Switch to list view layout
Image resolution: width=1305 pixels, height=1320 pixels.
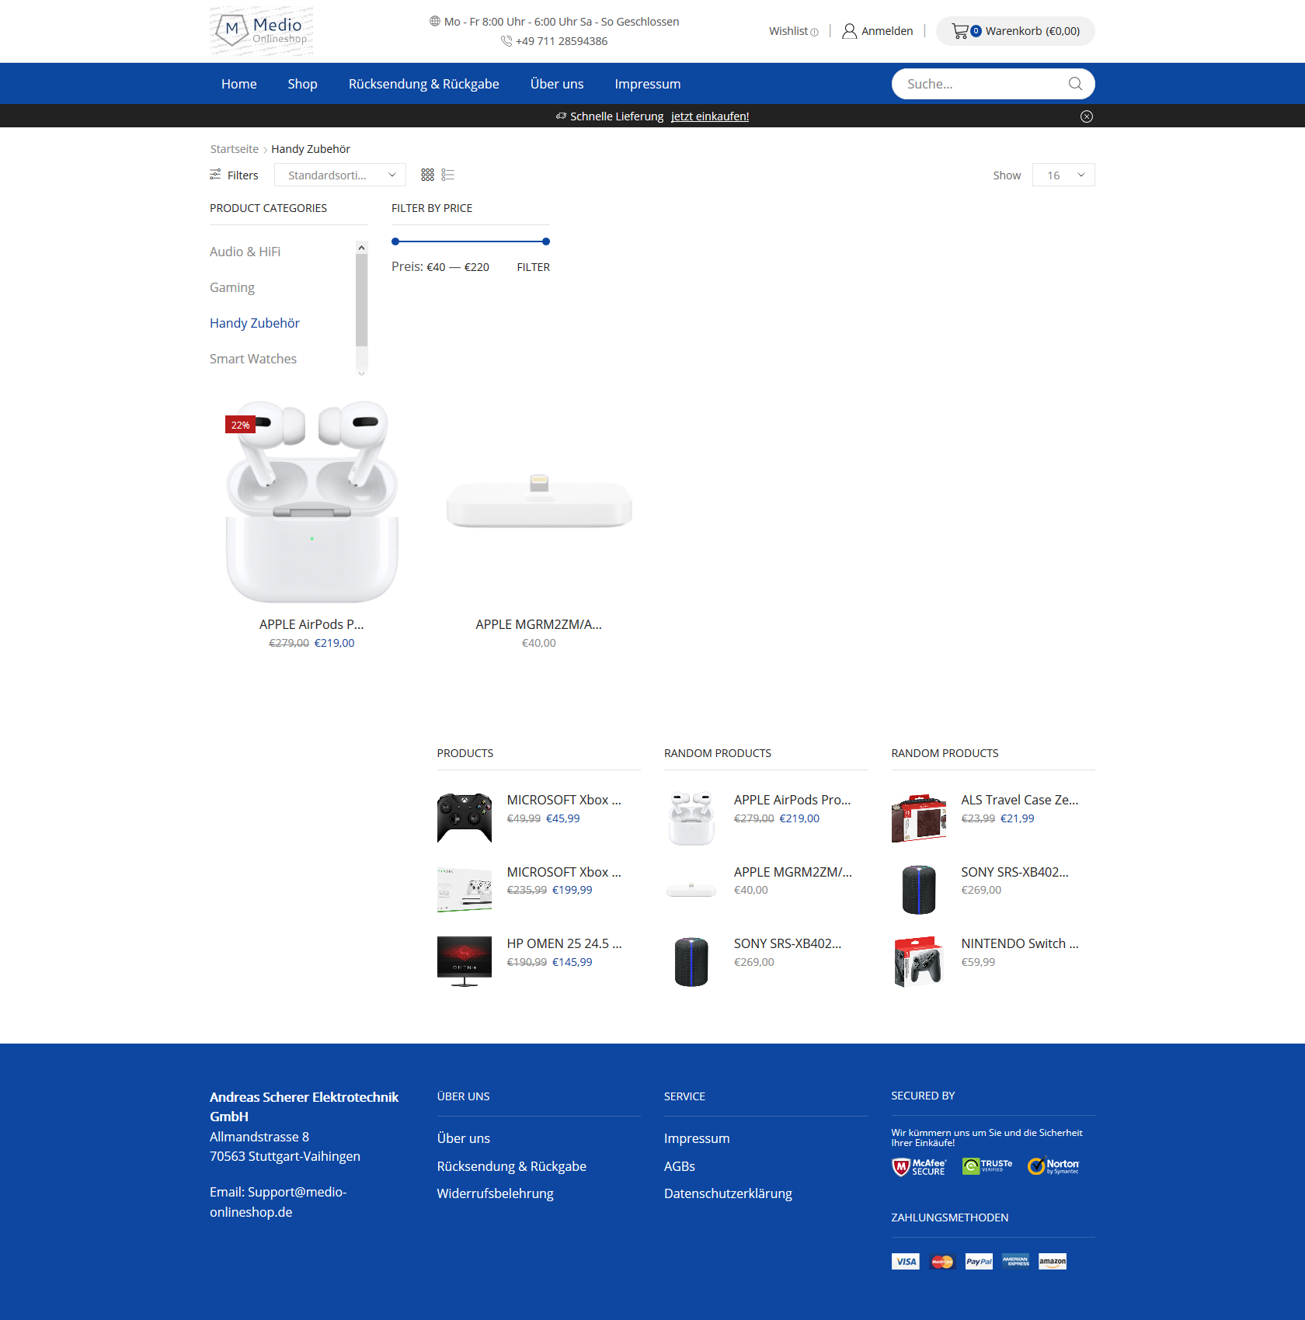(447, 175)
